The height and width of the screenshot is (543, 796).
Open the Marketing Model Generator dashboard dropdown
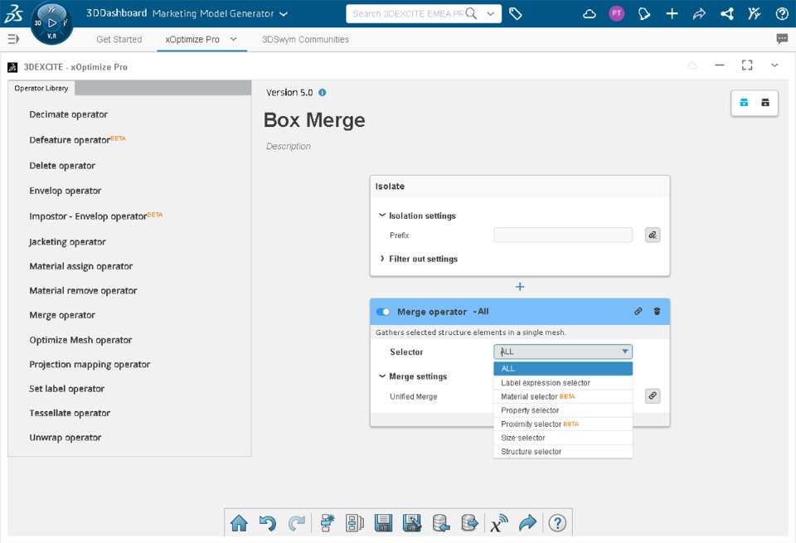point(284,14)
